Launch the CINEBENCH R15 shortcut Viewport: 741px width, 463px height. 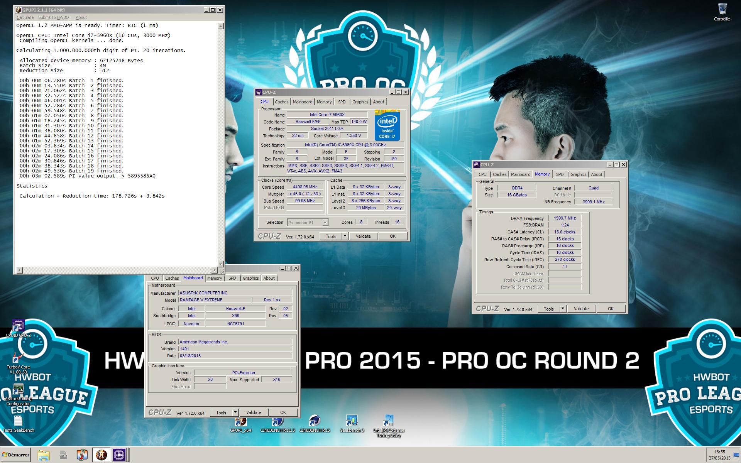click(315, 424)
